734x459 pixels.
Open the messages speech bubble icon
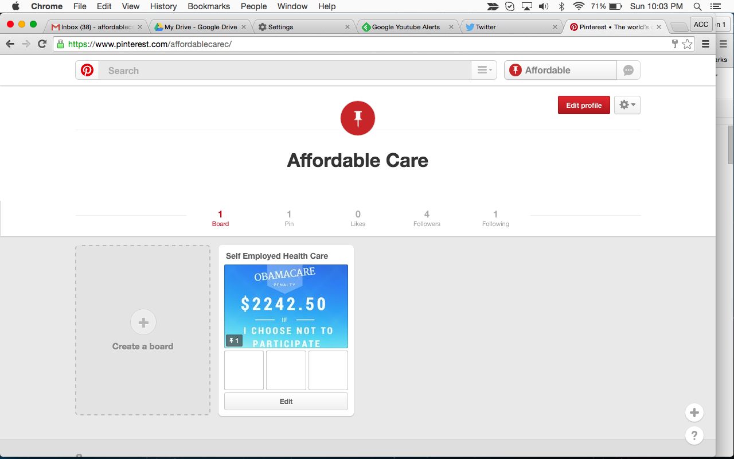click(628, 71)
